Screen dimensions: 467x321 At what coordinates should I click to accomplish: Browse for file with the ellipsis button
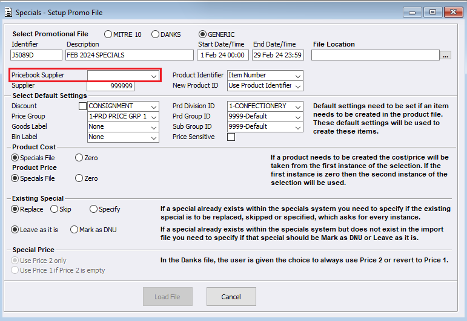pyautogui.click(x=446, y=55)
